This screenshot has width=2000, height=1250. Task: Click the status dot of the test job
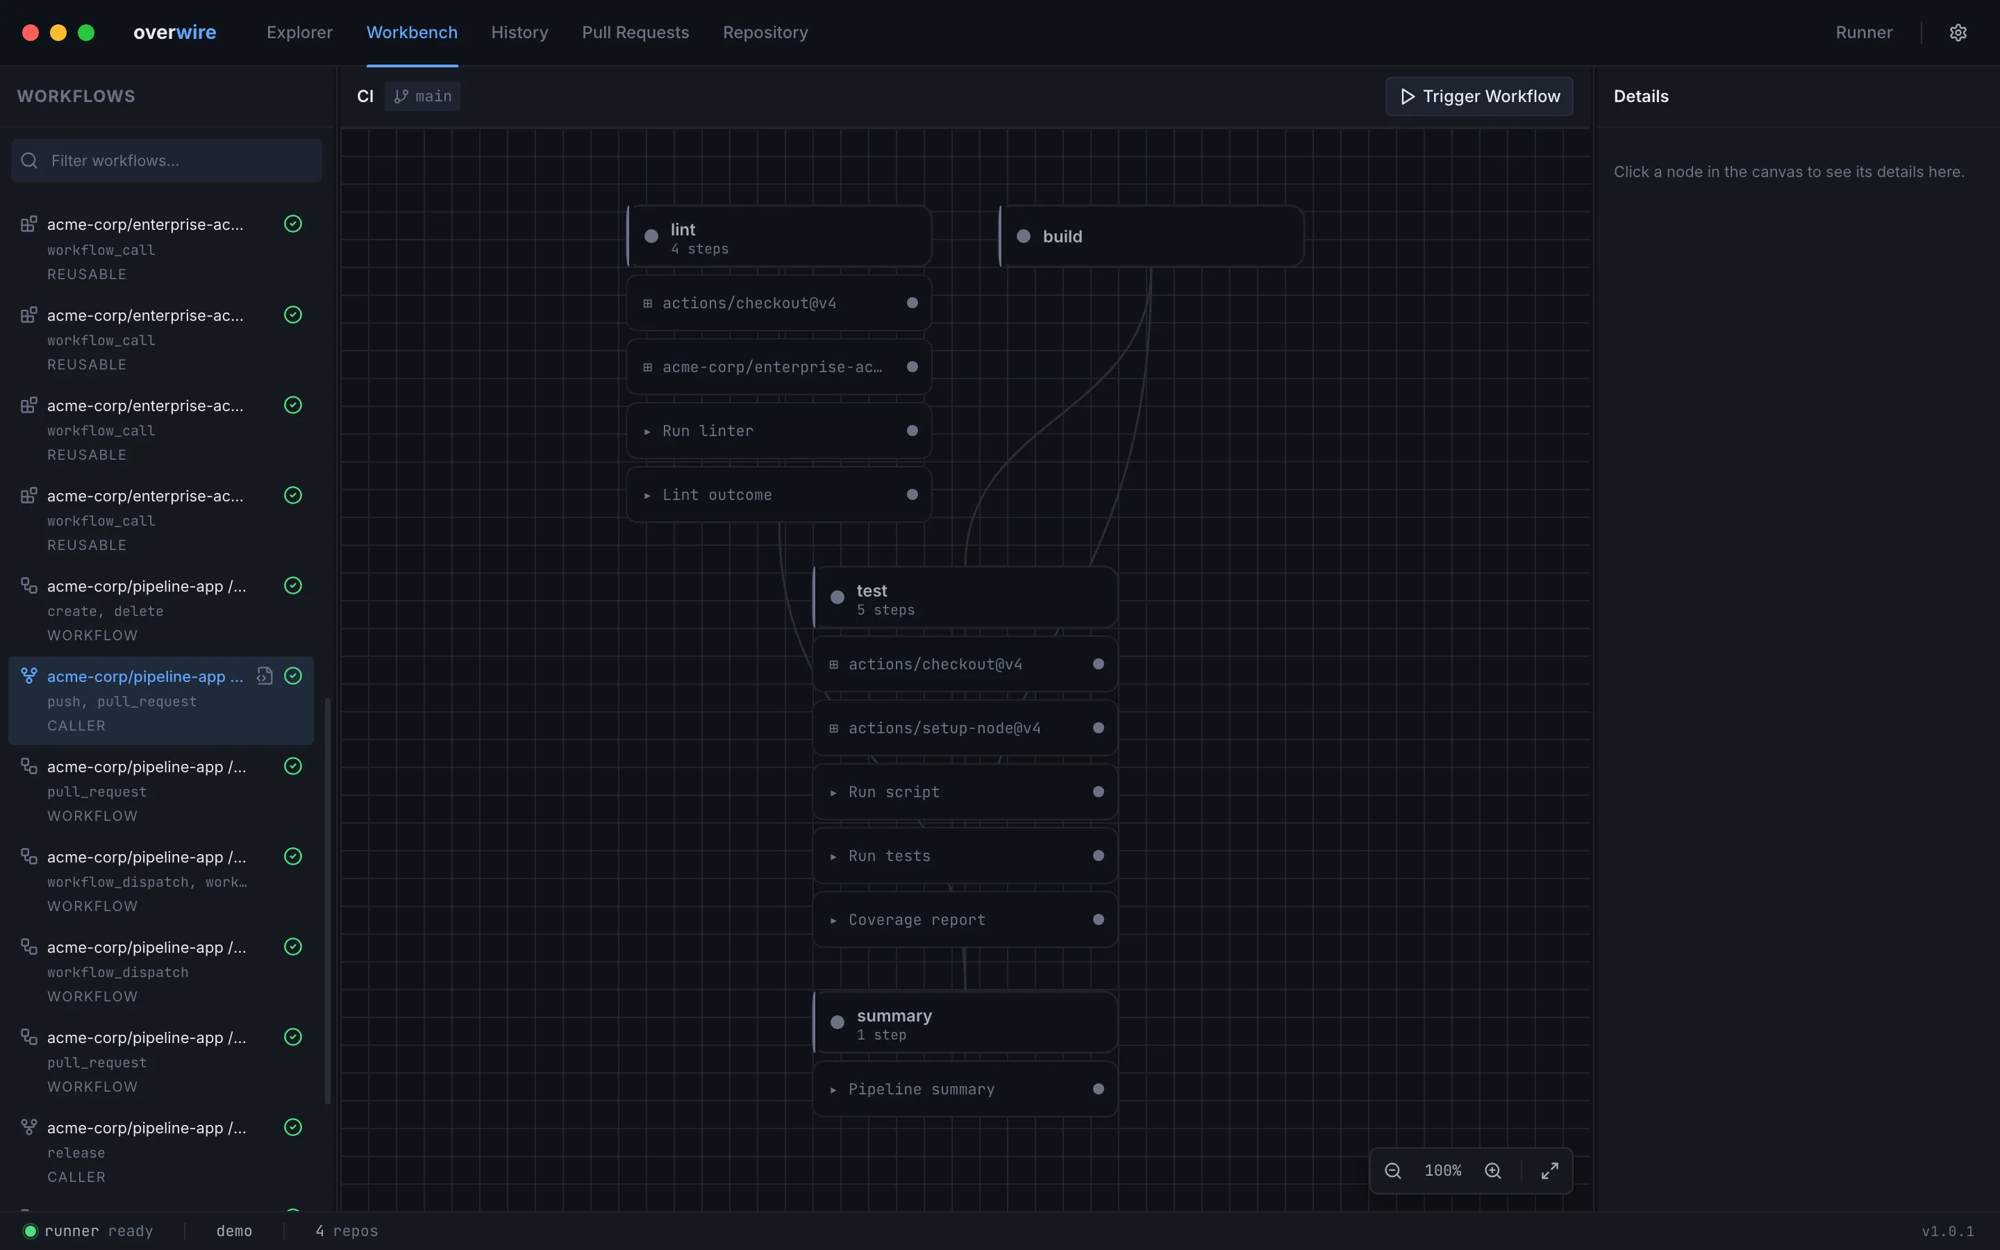coord(837,598)
